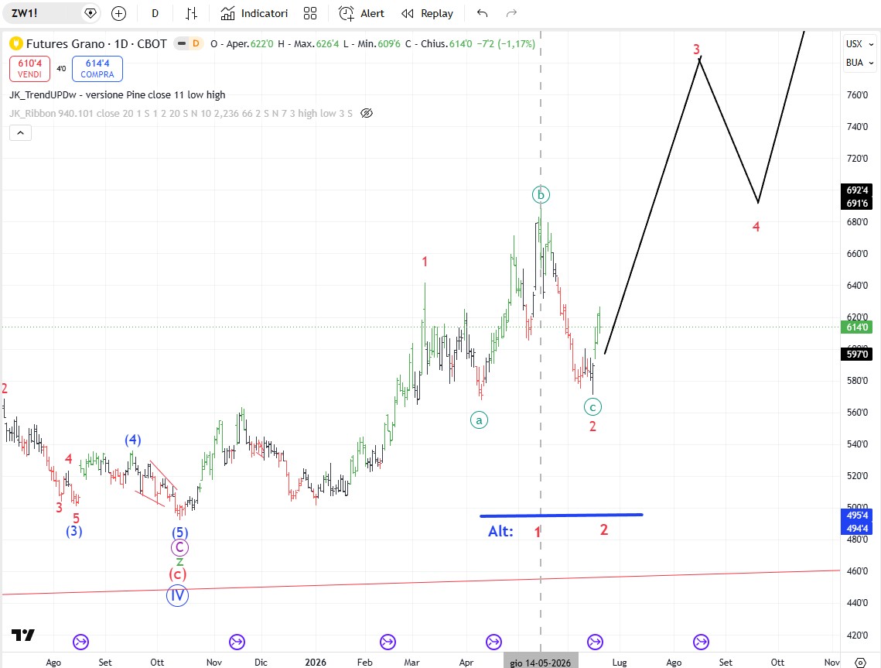This screenshot has height=668, width=881.
Task: Click the diamond icon beside ZW1!
Action: point(90,13)
